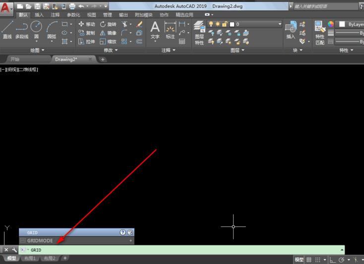The height and width of the screenshot is (264, 364).
Task: Click the Match Properties (特性匹配) icon
Action: pyautogui.click(x=320, y=33)
